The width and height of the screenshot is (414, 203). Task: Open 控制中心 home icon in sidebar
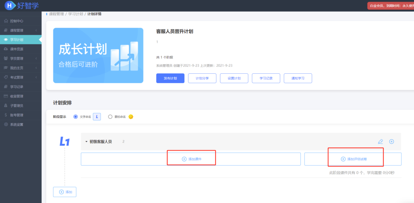pyautogui.click(x=6, y=21)
